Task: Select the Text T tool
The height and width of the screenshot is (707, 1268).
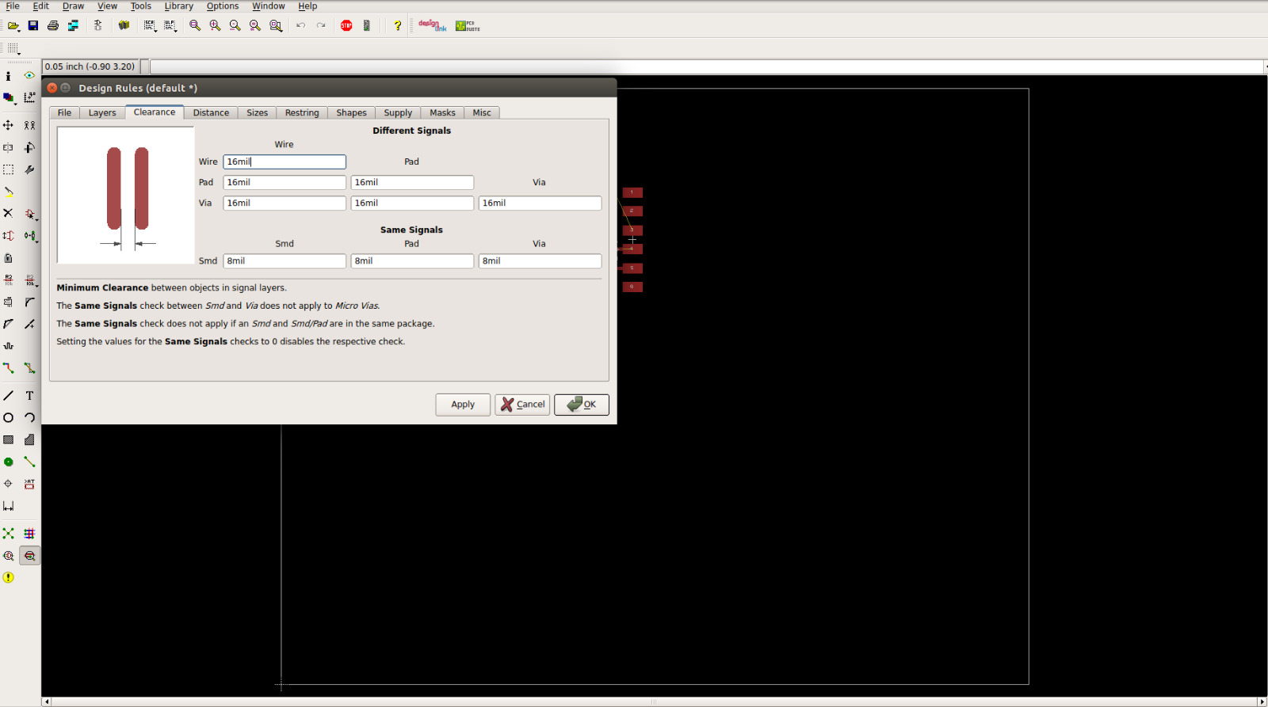Action: tap(29, 395)
